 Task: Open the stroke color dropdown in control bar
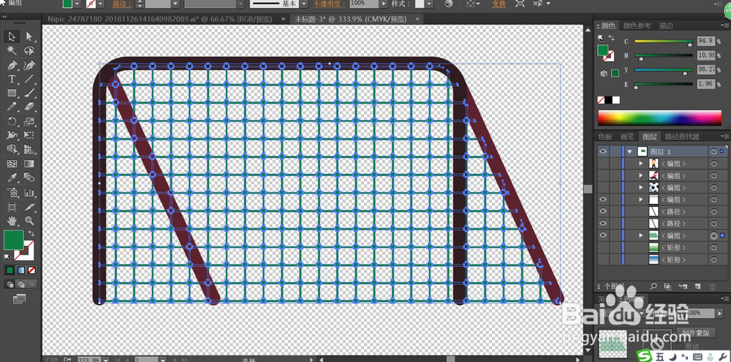[x=101, y=3]
